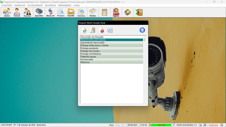
Task: Select row 'Entrega pendente'
Action: tap(112, 48)
